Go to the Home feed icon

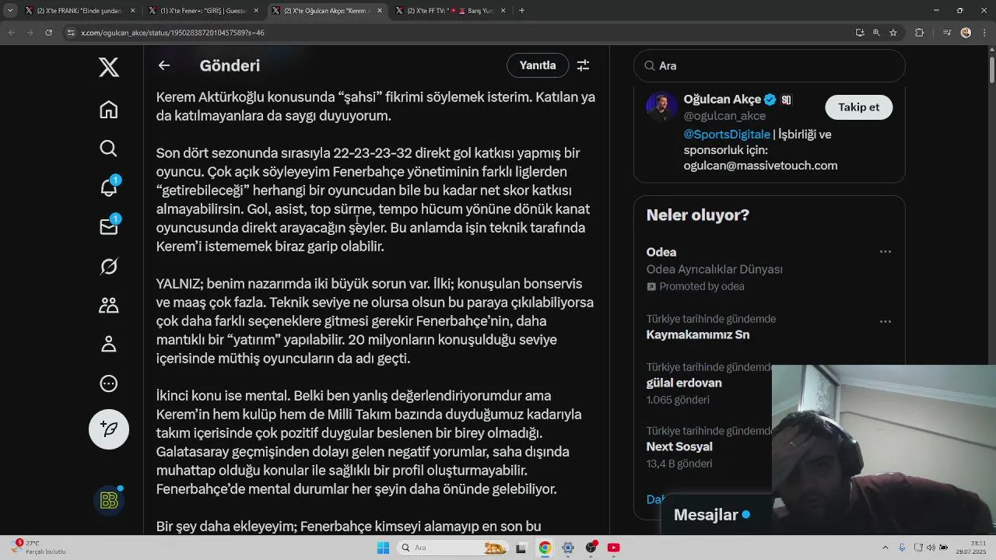[x=109, y=110]
